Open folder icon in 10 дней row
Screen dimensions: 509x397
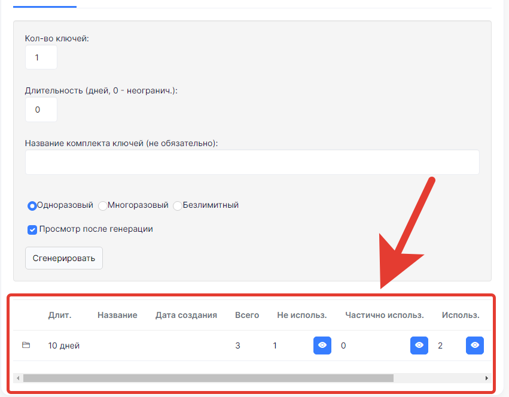26,345
